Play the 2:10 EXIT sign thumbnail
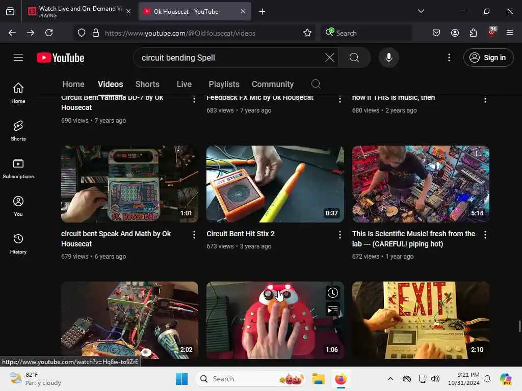This screenshot has width=522, height=391. 421,320
